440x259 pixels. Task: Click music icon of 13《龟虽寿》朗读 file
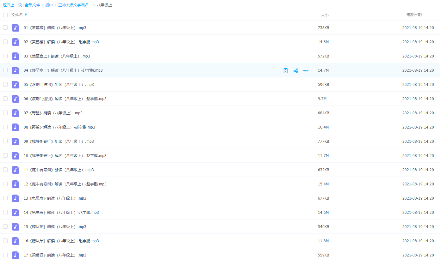pos(15,198)
